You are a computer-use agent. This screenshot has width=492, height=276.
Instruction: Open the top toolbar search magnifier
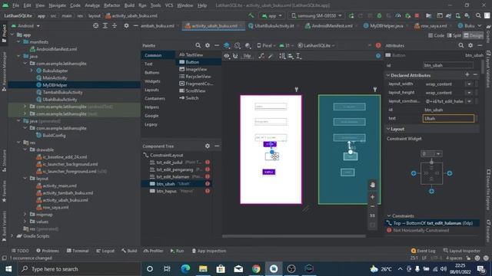(x=478, y=15)
